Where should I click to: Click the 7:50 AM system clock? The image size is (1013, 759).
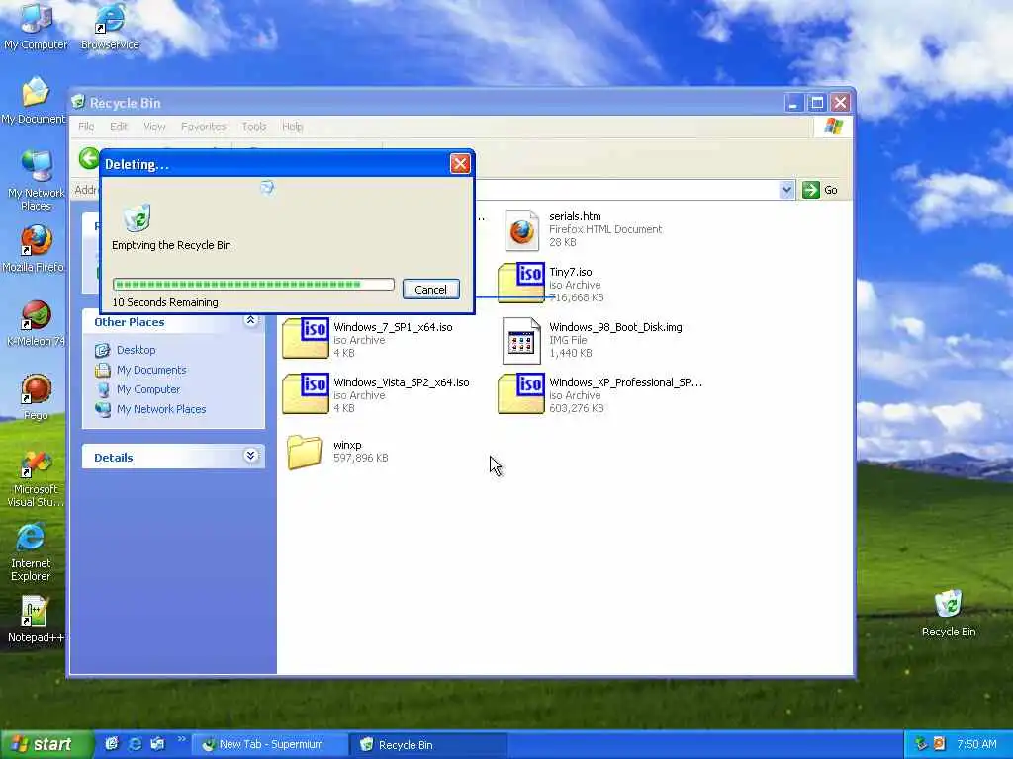[x=976, y=744]
